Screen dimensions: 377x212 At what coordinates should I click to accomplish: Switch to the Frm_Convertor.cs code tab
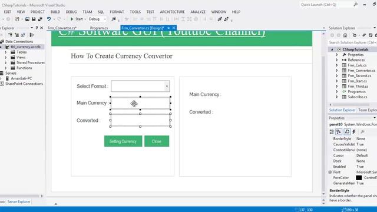pos(62,28)
